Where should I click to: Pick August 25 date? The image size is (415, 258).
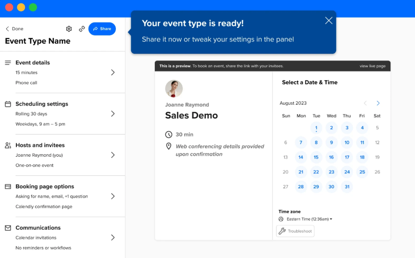[x=362, y=172]
